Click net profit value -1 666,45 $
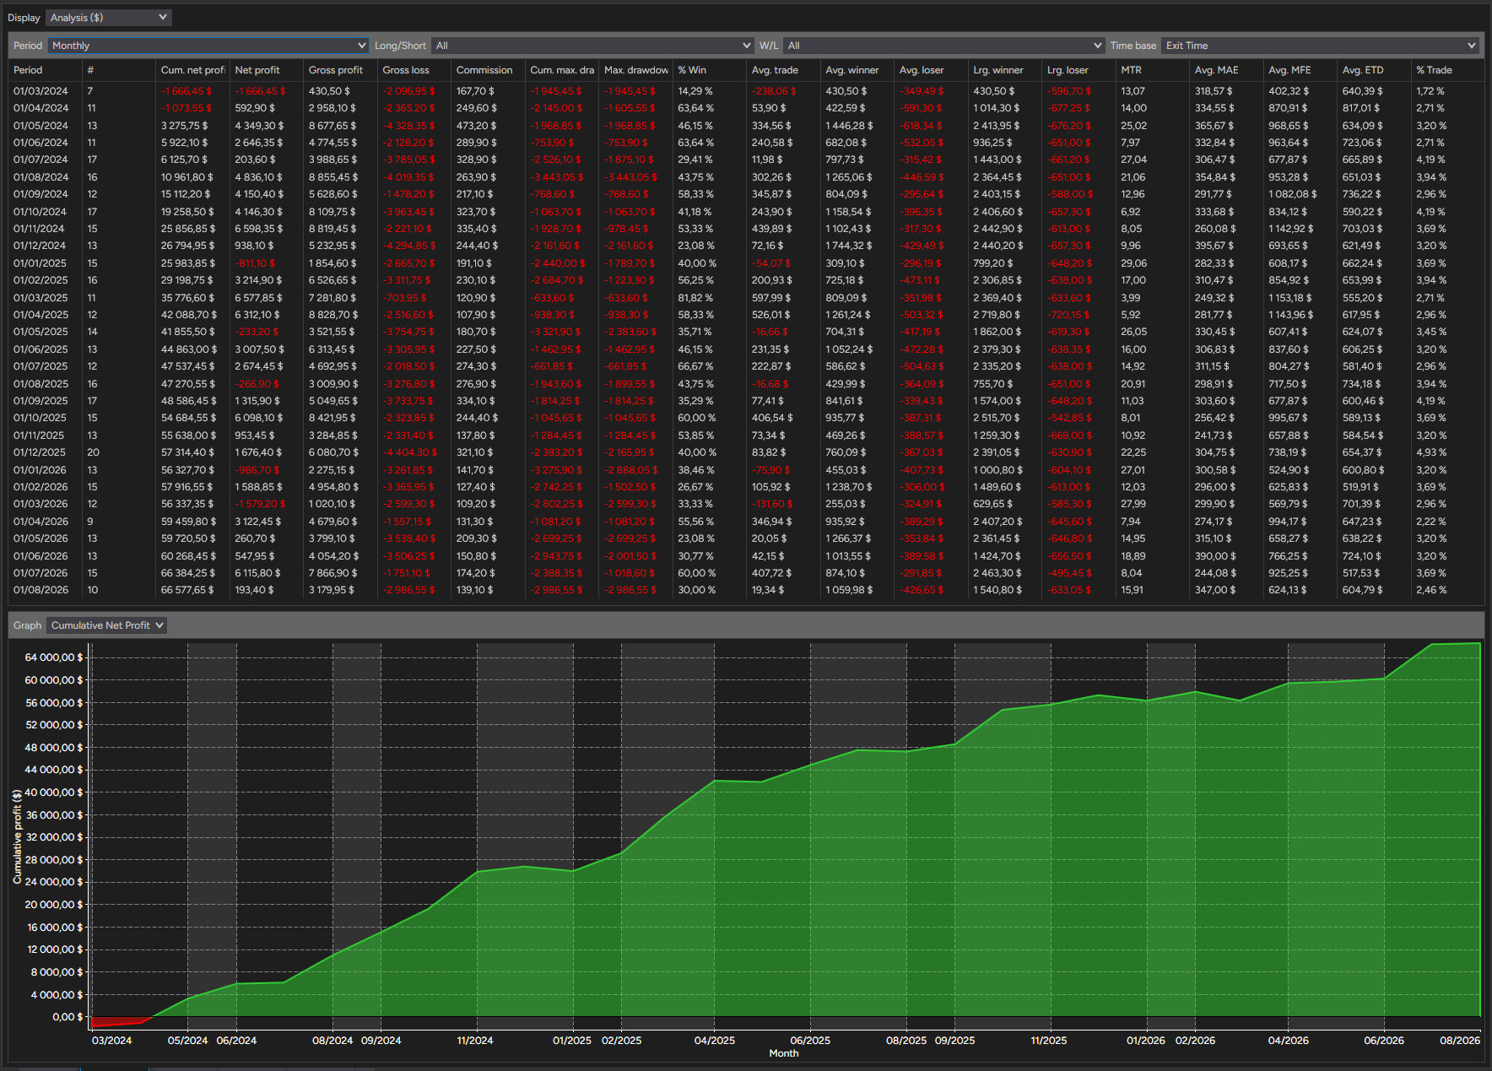Viewport: 1492px width, 1071px height. 260,91
